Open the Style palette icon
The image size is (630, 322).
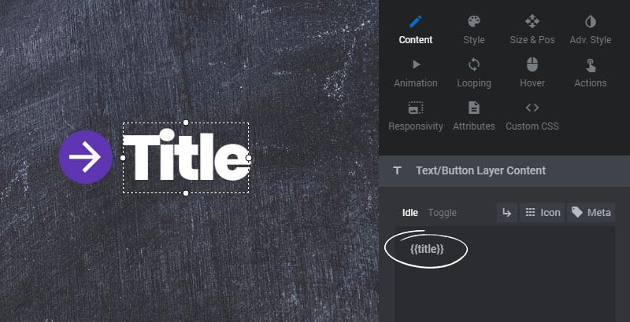click(x=474, y=22)
